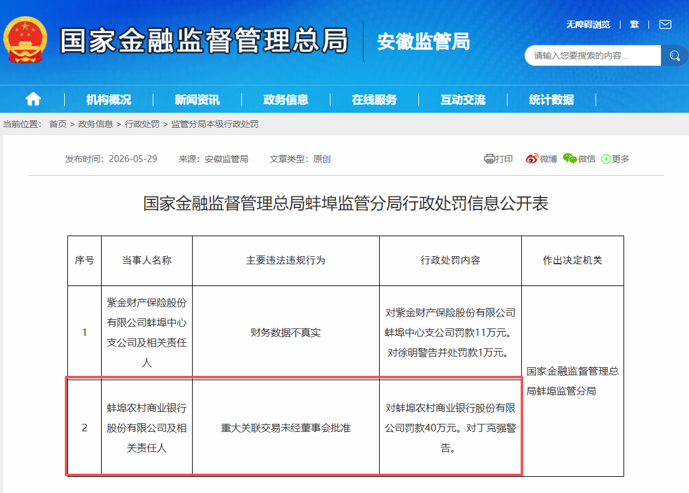This screenshot has width=689, height=493.
Task: Click cell 重大关联交易未经董事会批准
Action: (286, 428)
